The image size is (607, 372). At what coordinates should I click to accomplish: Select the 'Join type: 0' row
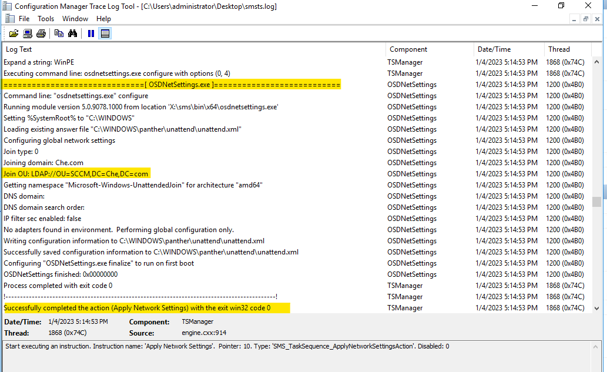click(297, 152)
